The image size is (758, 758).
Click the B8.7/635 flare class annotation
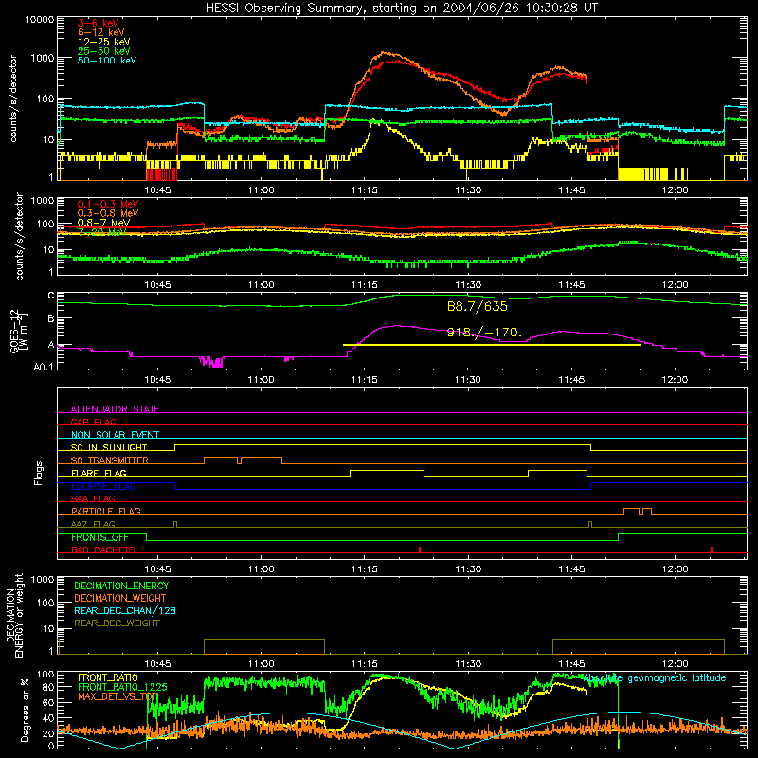[478, 306]
